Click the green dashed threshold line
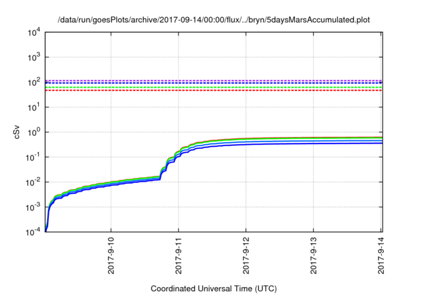Screen dimensions: 422x295 (x=214, y=88)
